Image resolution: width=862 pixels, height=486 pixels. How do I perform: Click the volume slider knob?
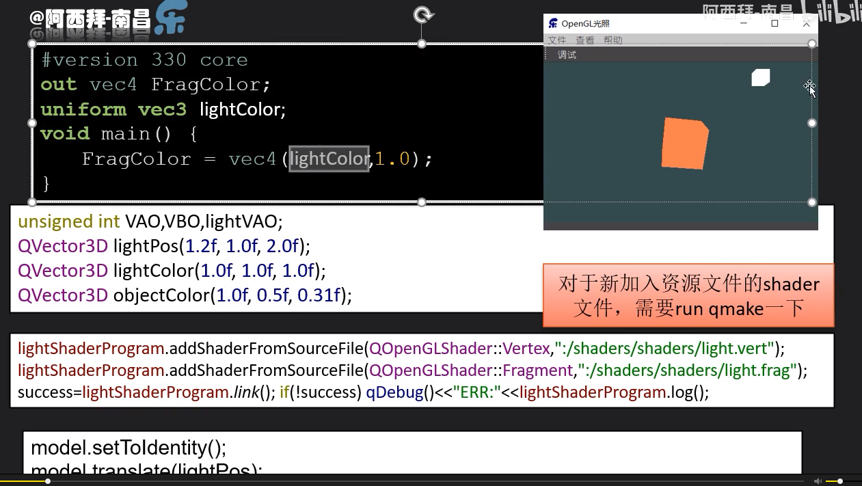tap(840, 481)
